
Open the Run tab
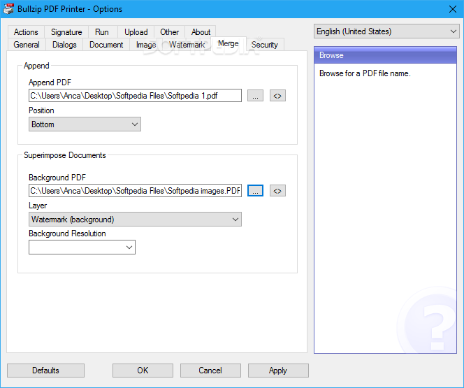[102, 32]
